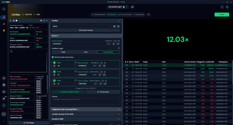Screen dimensions: 233x125
Task: Open the search icon in left sidebar
Action: (x=4, y=9)
